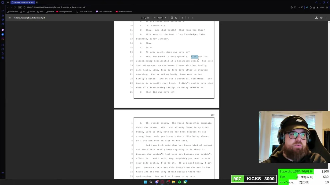Print the PDF document
The height and width of the screenshot is (185, 330).
[x=321, y=18]
